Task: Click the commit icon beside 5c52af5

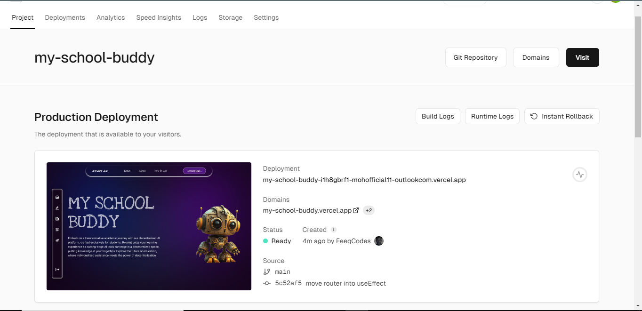Action: coord(267,283)
